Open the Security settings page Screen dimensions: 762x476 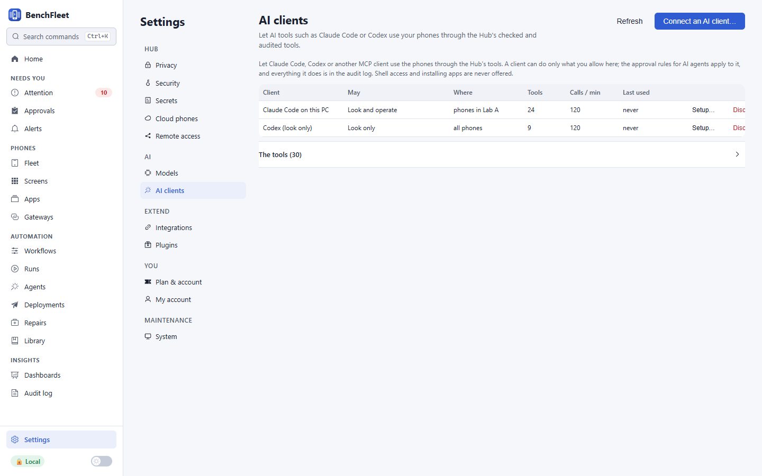coord(193,83)
